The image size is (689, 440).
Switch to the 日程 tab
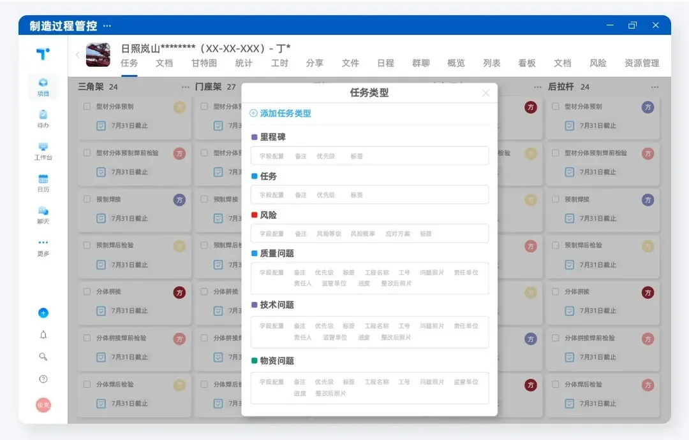[385, 63]
